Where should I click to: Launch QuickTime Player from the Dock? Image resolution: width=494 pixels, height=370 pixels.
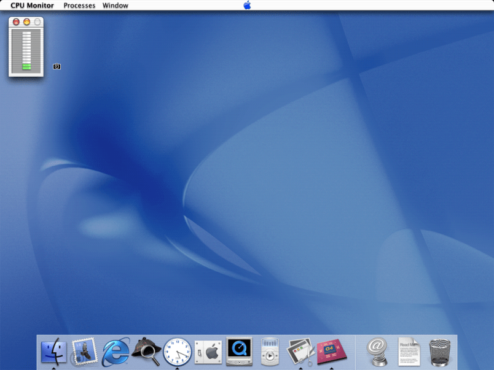239,352
